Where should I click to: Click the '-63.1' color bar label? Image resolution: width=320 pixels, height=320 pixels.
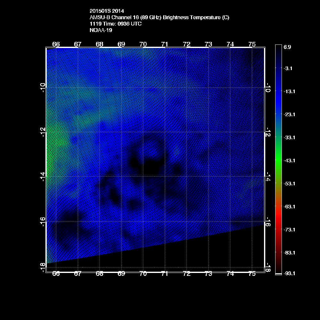pyautogui.click(x=289, y=207)
